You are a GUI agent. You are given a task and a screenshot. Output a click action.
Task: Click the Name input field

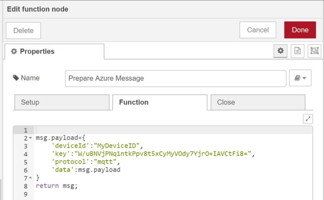click(x=175, y=78)
